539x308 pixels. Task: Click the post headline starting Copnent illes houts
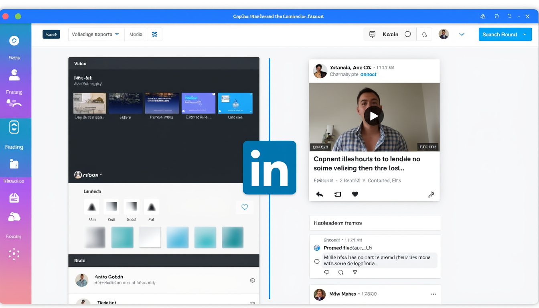(x=367, y=164)
